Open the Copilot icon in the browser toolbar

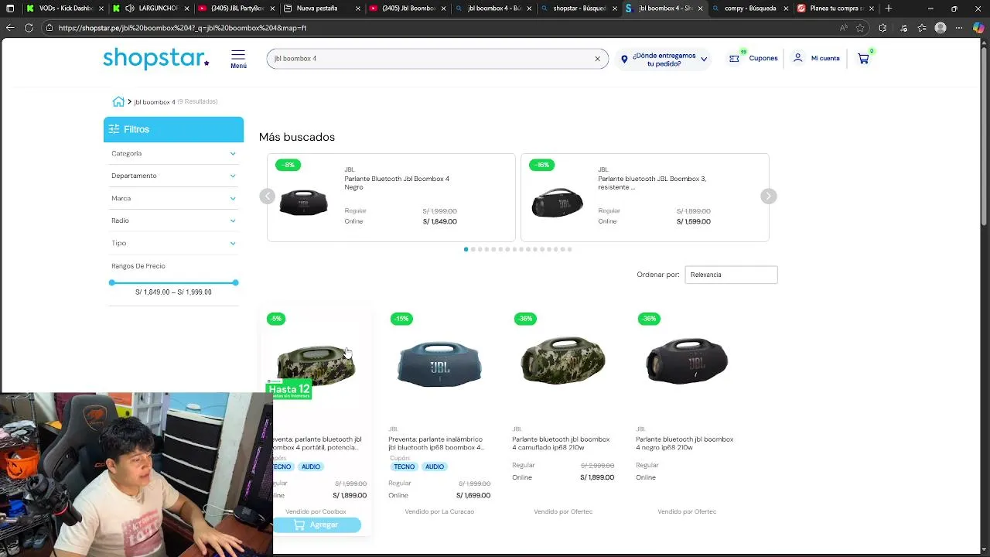[x=979, y=28]
